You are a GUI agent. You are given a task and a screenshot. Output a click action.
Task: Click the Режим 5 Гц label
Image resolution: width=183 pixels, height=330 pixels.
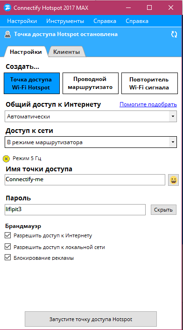click(27, 158)
